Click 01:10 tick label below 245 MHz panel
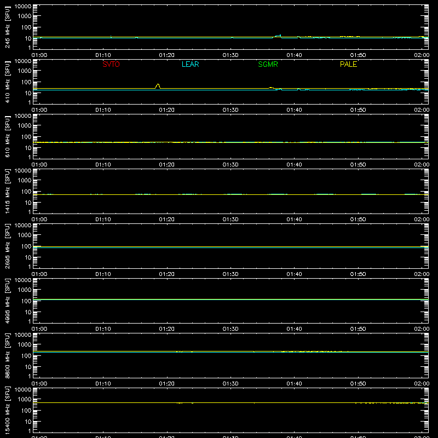The image size is (438, 438). coord(103,55)
